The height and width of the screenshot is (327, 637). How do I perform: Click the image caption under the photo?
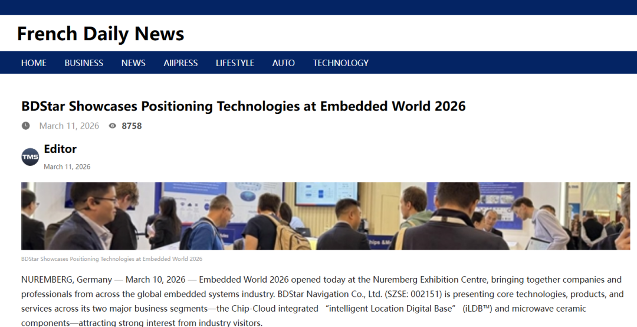coord(111,259)
